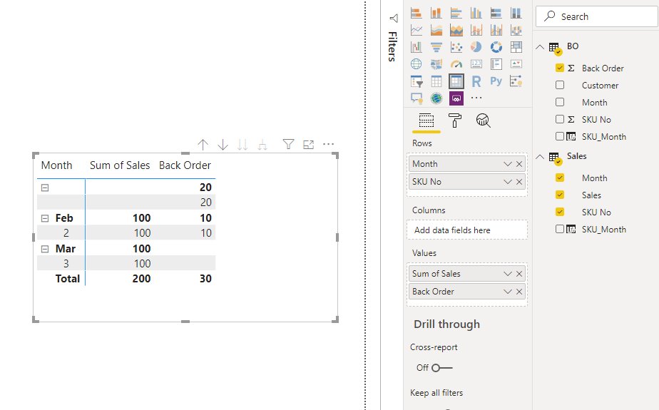Image resolution: width=659 pixels, height=410 pixels.
Task: Remove Sum of Sales from Values
Action: tap(519, 274)
